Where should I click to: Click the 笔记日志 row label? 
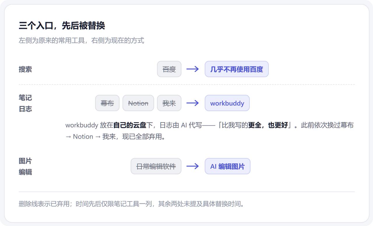(x=25, y=103)
